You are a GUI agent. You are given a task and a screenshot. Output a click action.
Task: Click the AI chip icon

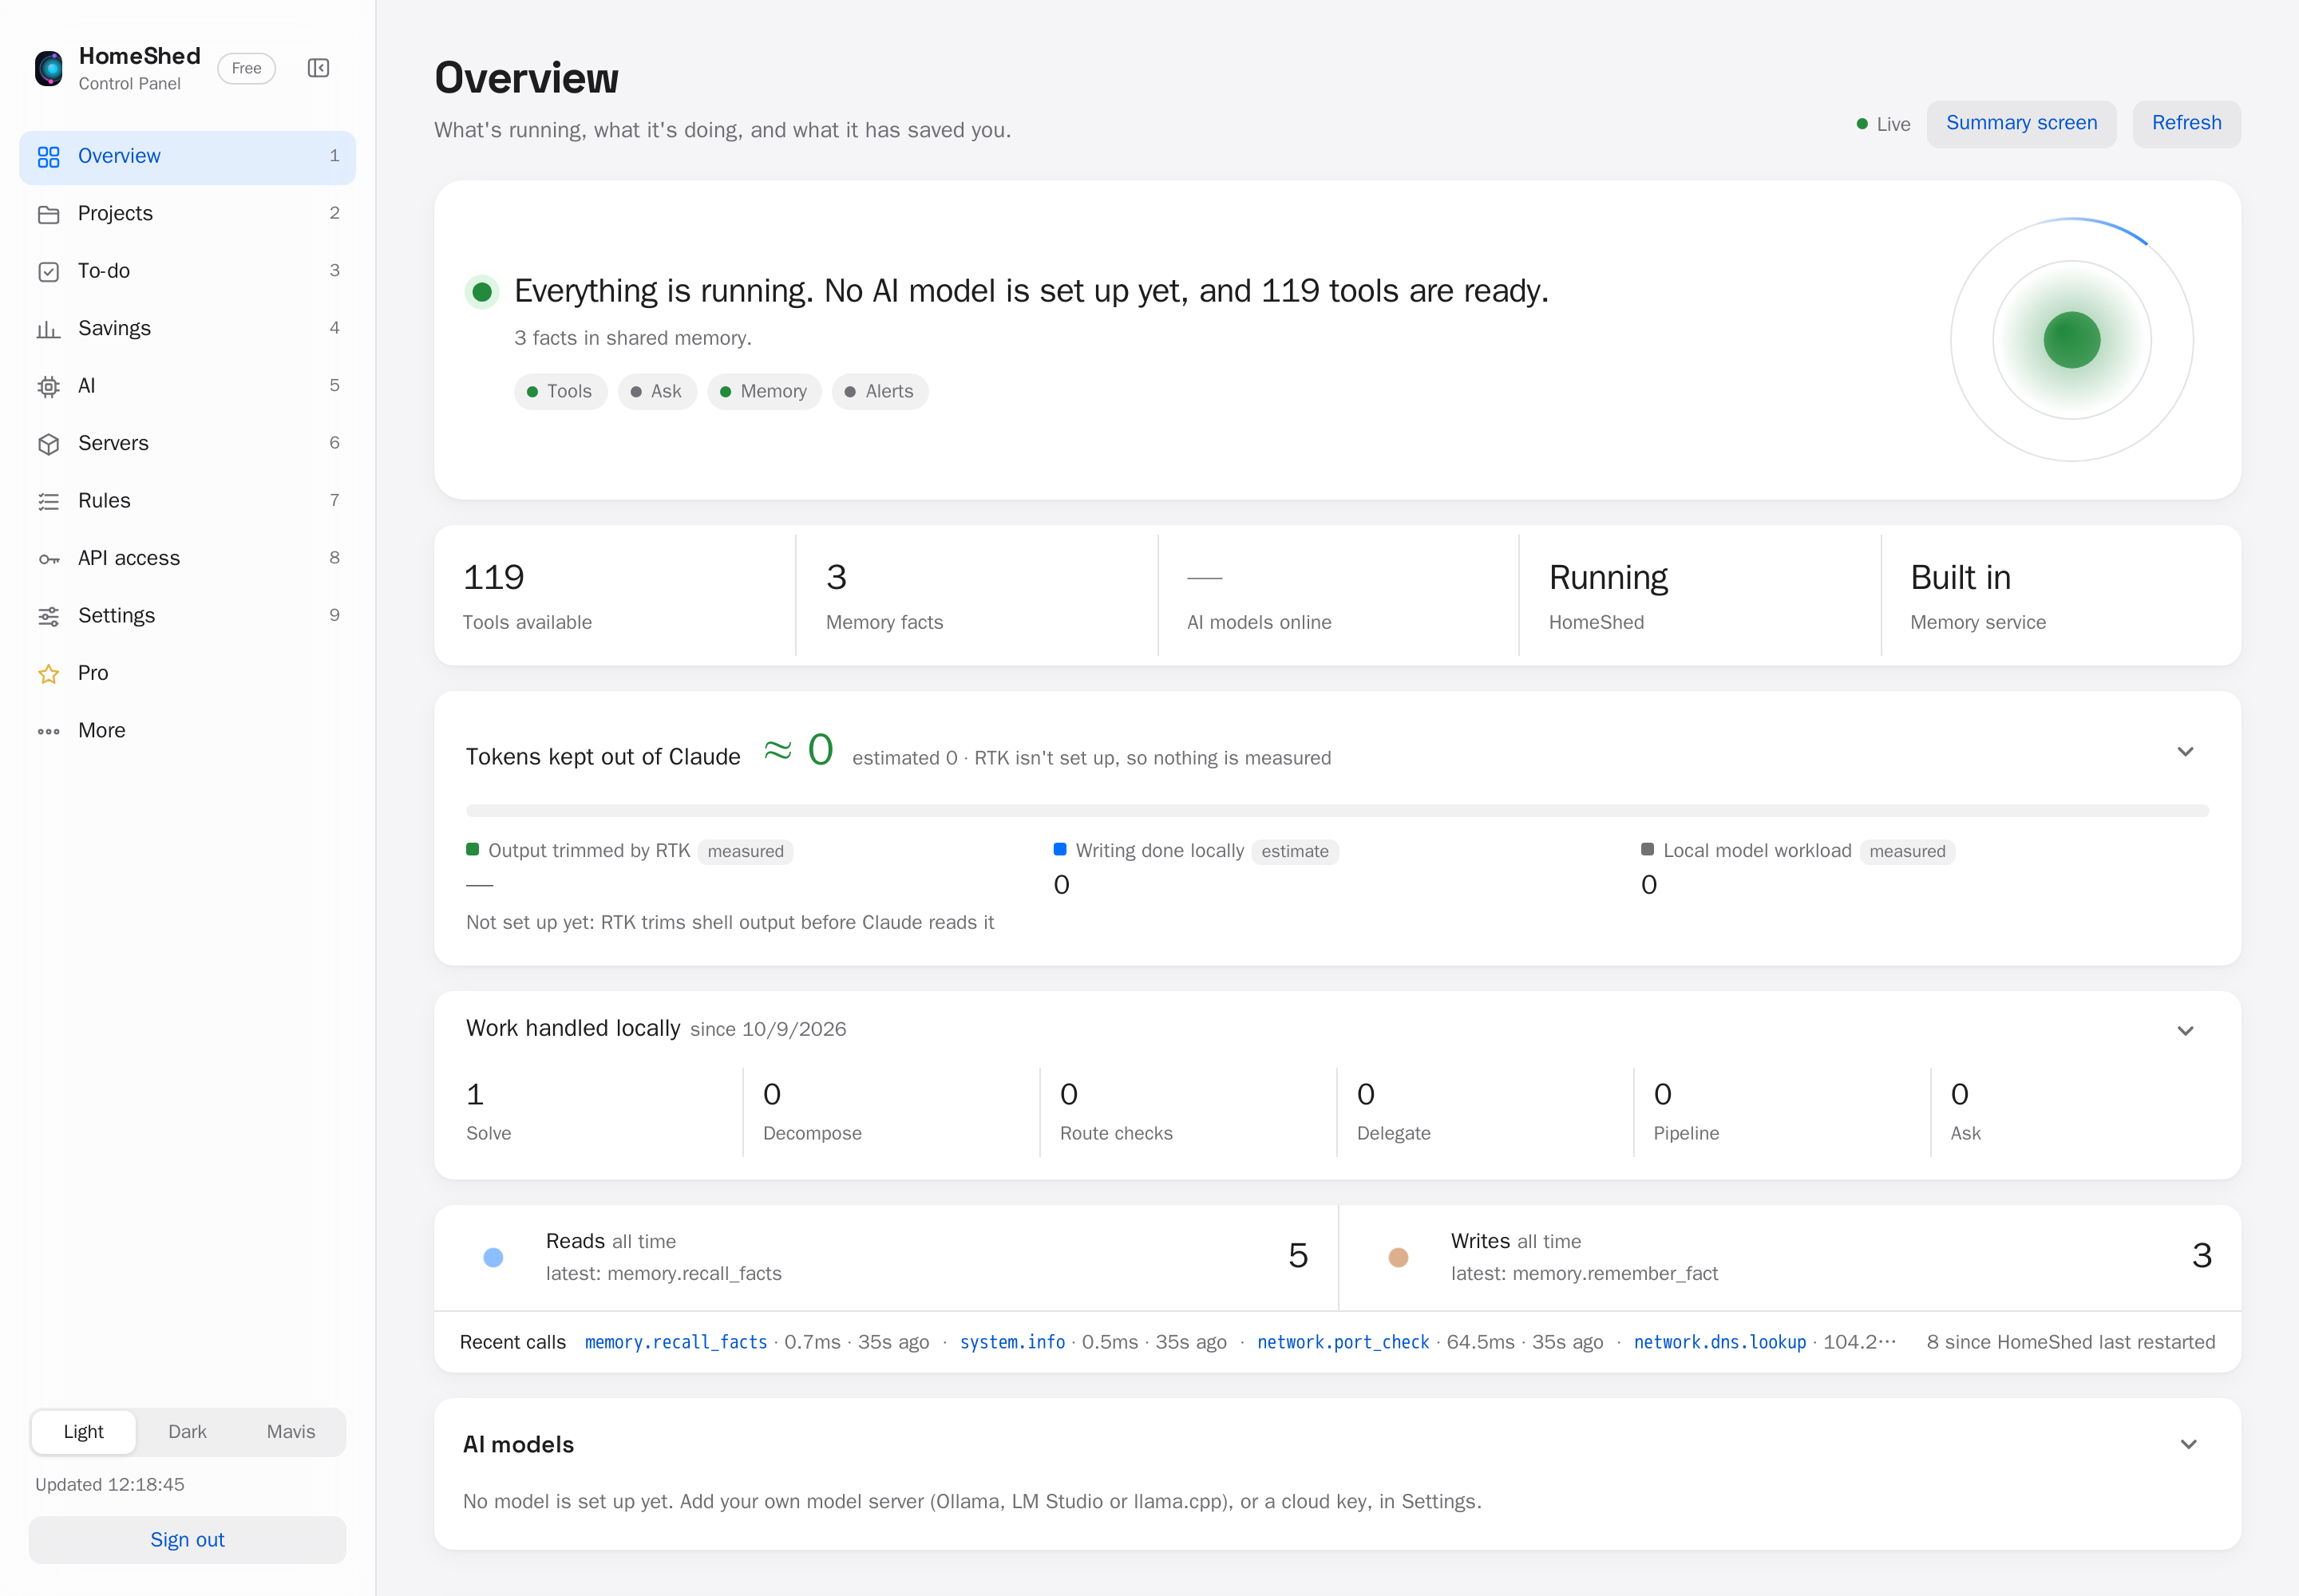click(48, 387)
